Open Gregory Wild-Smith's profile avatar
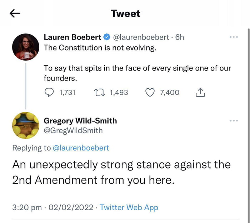250x223 pixels. pos(25,125)
